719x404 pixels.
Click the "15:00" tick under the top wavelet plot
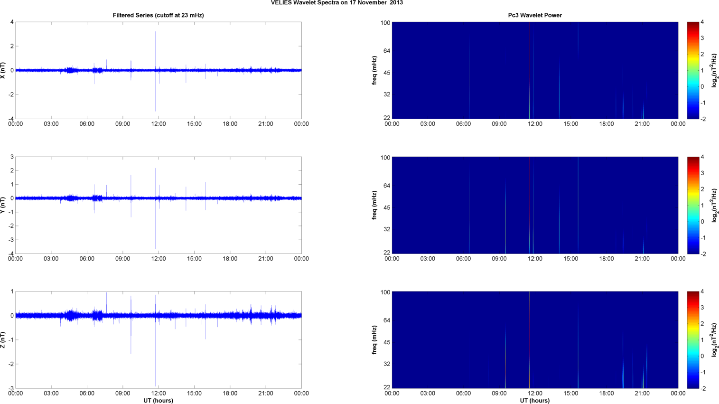pyautogui.click(x=571, y=124)
